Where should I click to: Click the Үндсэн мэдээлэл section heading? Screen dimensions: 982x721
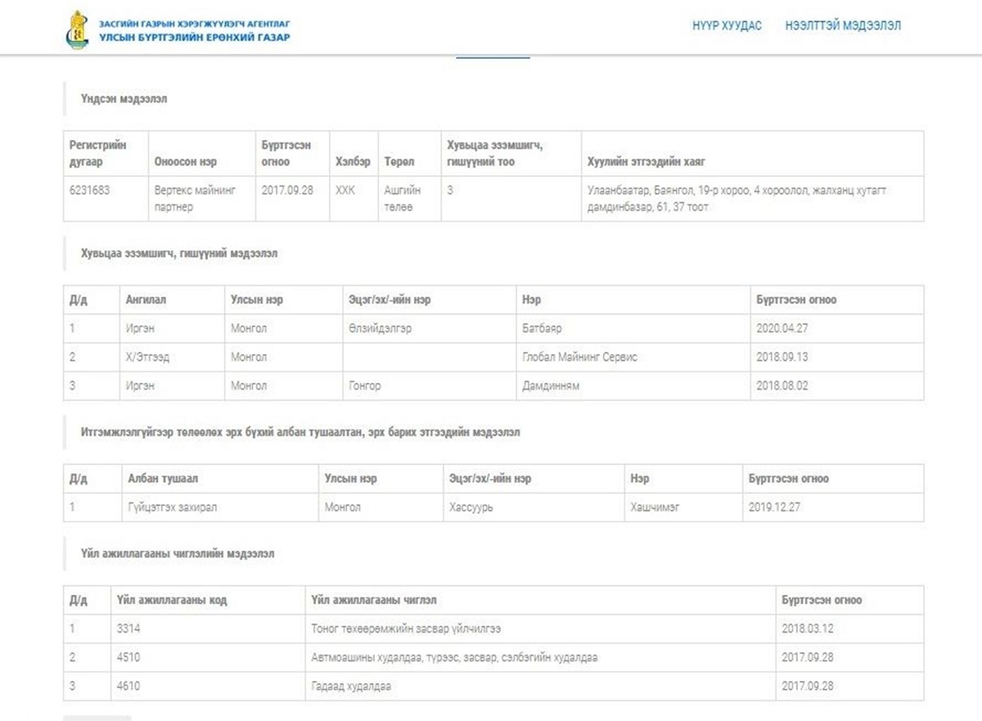click(x=124, y=99)
